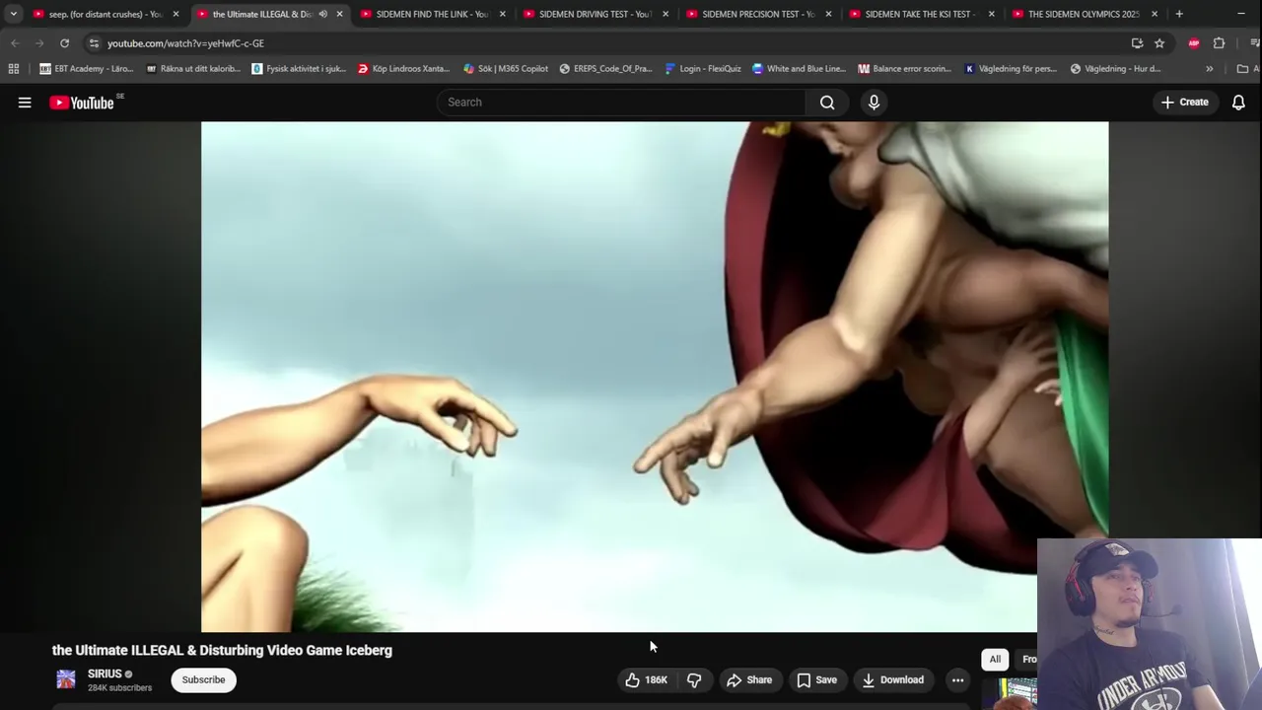Mute the Ultimate ILLEGAL tab audio speaker icon

click(322, 14)
